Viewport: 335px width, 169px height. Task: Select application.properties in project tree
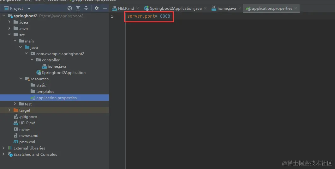point(57,98)
